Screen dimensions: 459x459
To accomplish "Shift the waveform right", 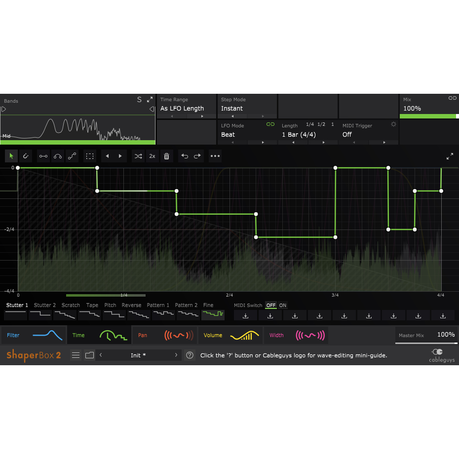I will [x=120, y=156].
